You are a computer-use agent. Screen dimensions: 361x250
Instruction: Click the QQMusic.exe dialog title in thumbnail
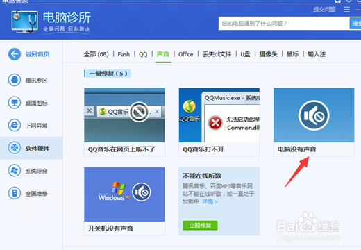coord(232,98)
